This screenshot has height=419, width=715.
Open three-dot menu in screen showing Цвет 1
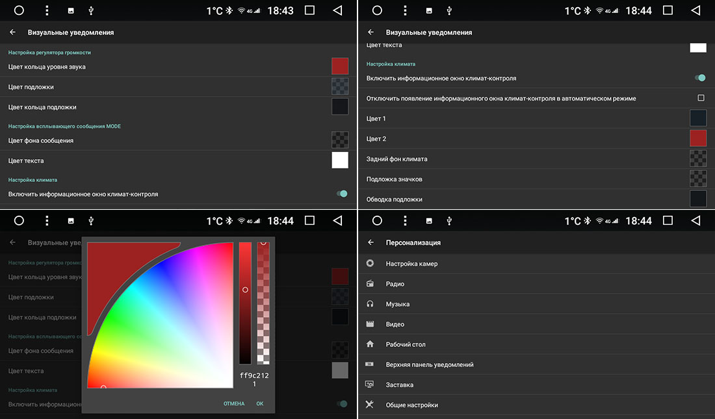click(x=405, y=10)
